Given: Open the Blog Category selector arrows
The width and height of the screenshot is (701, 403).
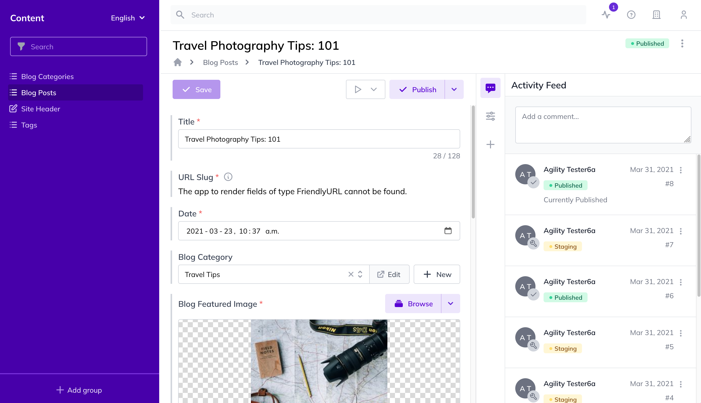Looking at the screenshot, I should click(360, 274).
